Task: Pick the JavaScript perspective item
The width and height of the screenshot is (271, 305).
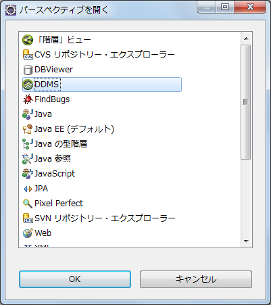Action: tap(49, 174)
